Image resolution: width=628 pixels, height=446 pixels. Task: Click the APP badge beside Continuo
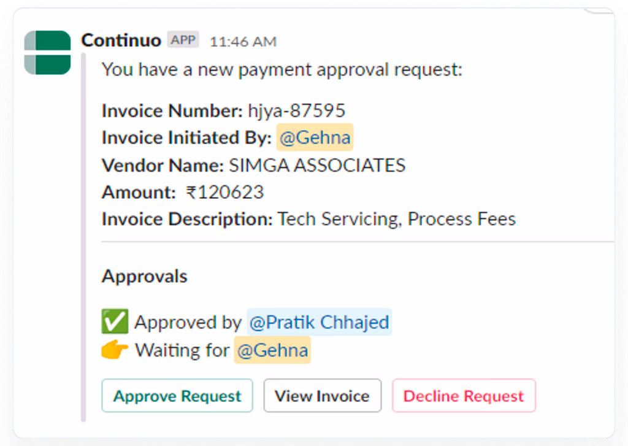click(x=183, y=40)
